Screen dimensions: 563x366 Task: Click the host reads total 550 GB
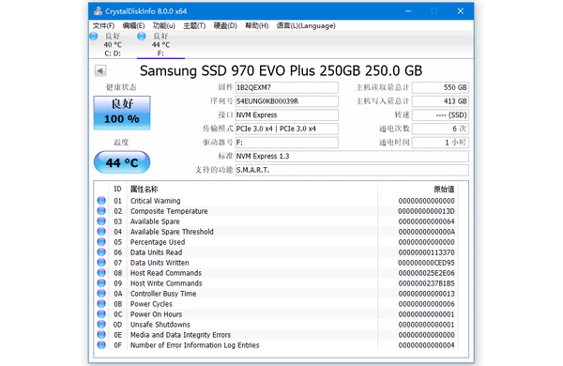441,87
